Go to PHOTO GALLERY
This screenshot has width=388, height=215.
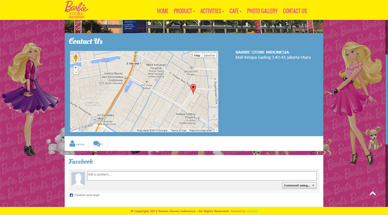(x=262, y=11)
